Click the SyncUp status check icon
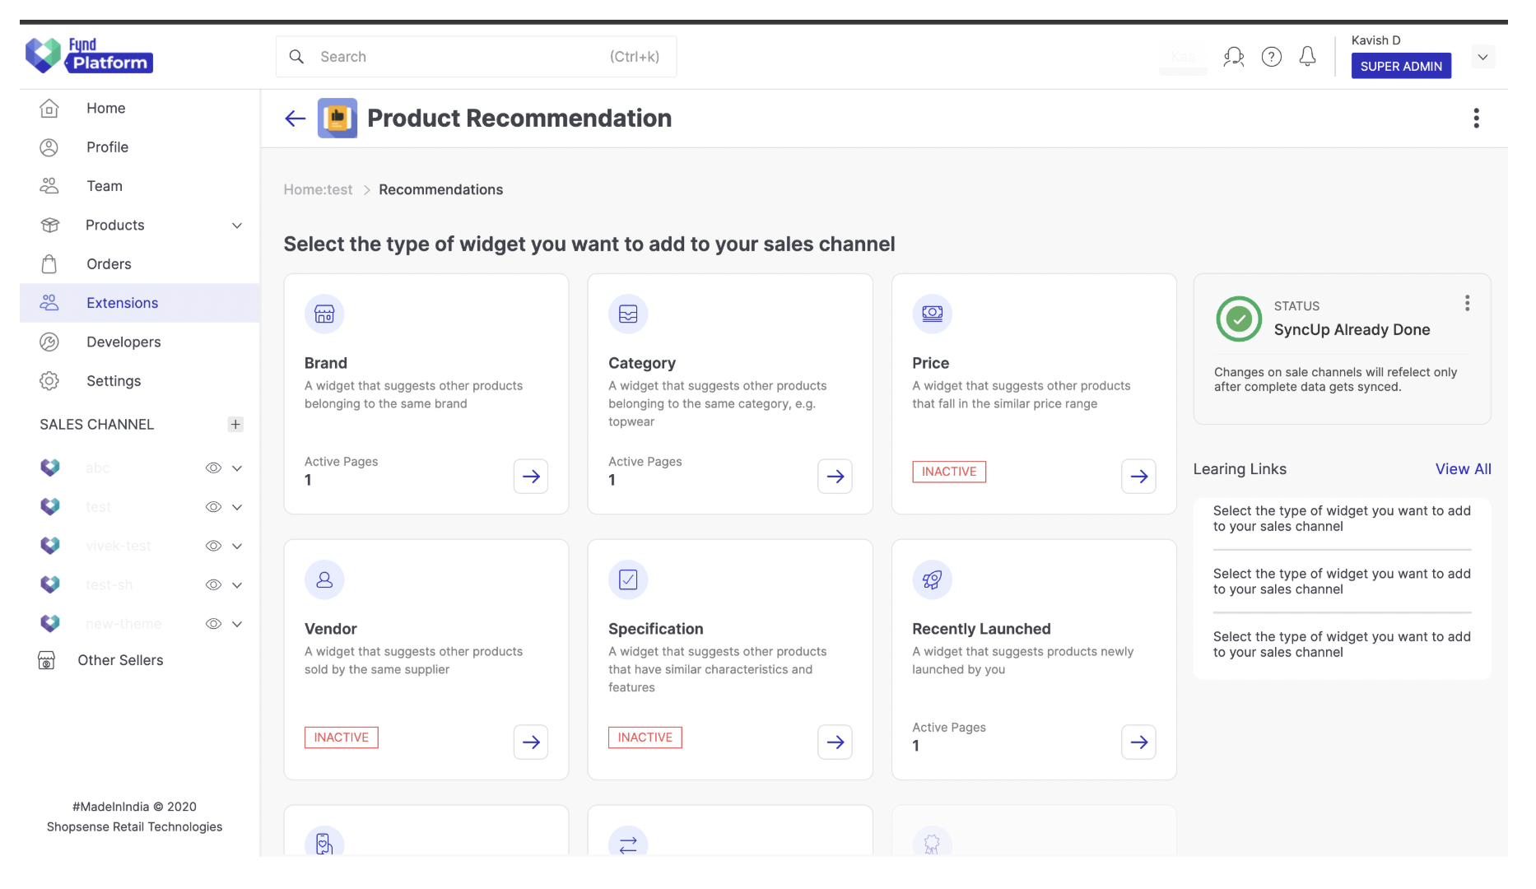This screenshot has width=1536, height=889. click(x=1239, y=319)
